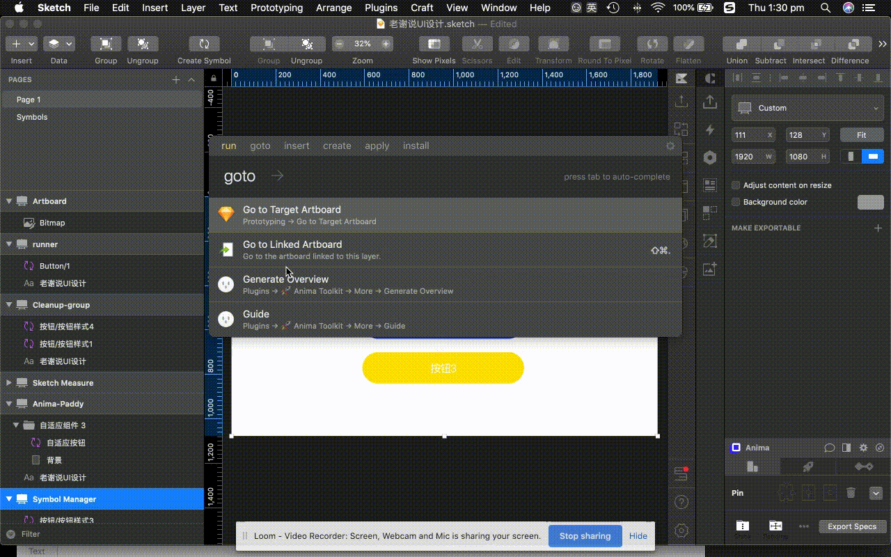891x557 pixels.
Task: Choose Generate Overview result
Action: pyautogui.click(x=445, y=285)
